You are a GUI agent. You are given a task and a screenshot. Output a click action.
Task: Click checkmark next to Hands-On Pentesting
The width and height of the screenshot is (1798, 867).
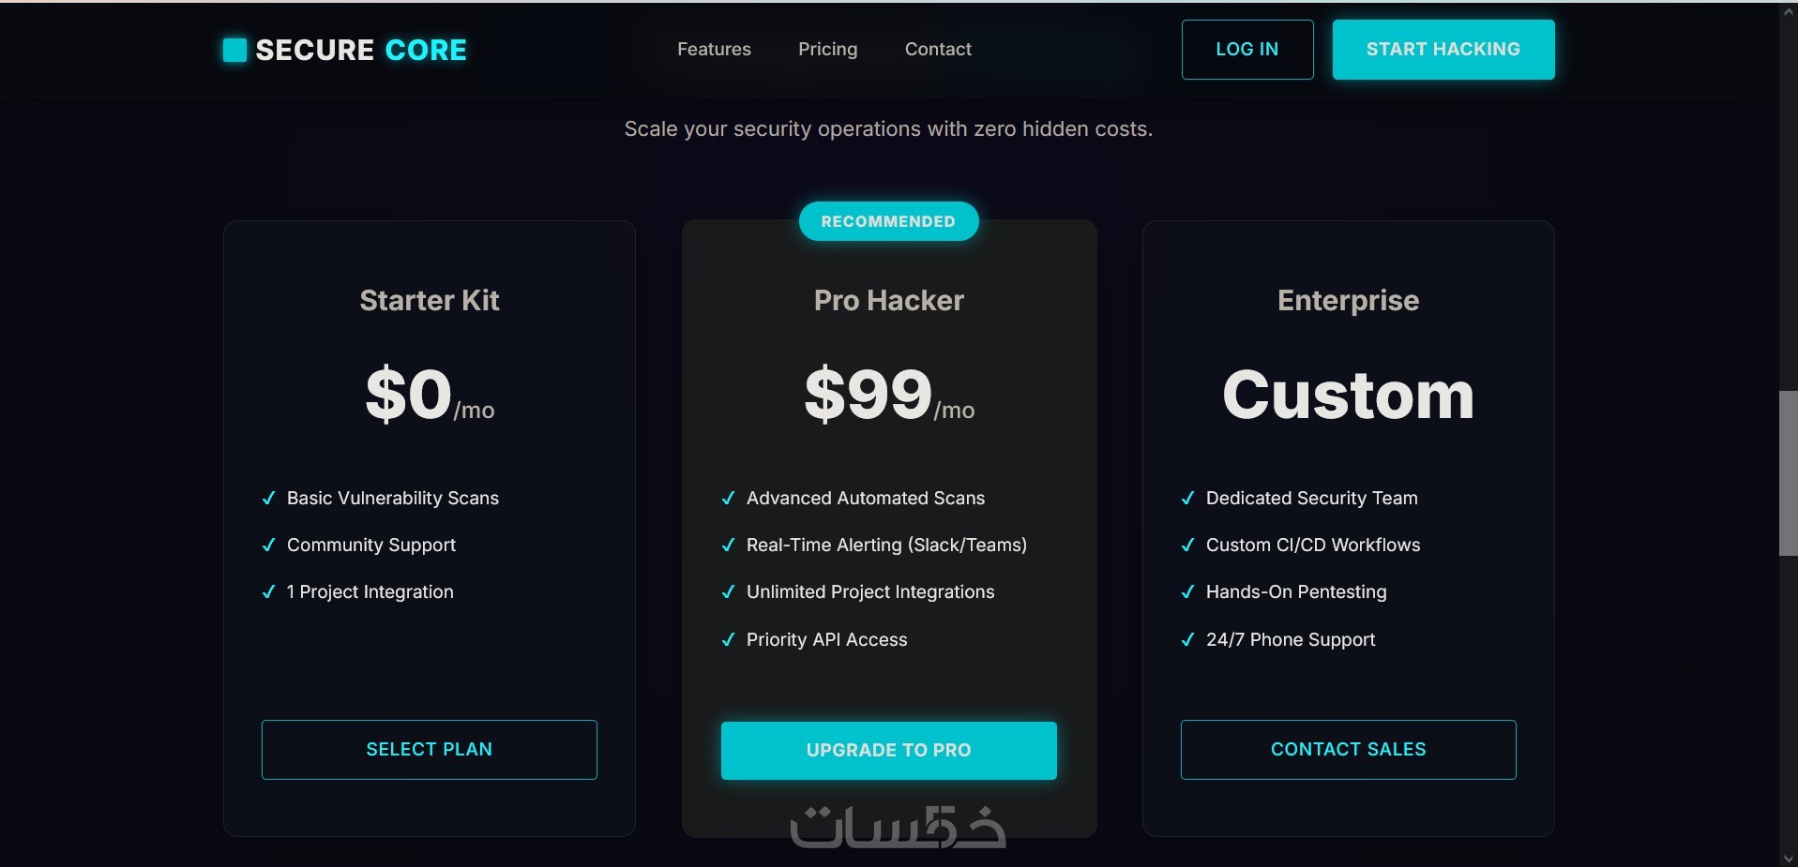point(1187,591)
